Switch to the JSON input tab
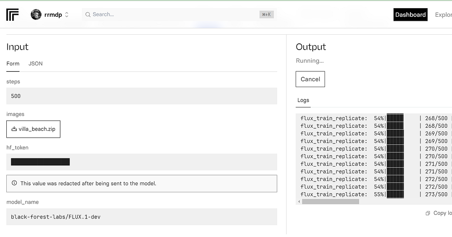The width and height of the screenshot is (452, 237). pyautogui.click(x=35, y=64)
